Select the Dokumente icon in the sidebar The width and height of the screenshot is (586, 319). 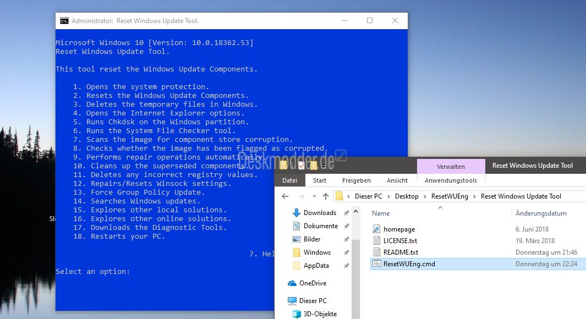(297, 226)
